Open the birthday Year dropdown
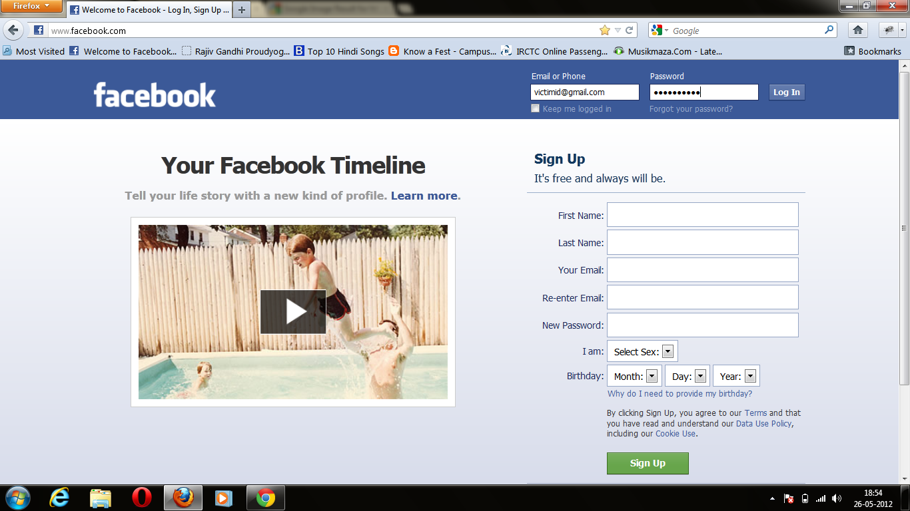 [737, 376]
